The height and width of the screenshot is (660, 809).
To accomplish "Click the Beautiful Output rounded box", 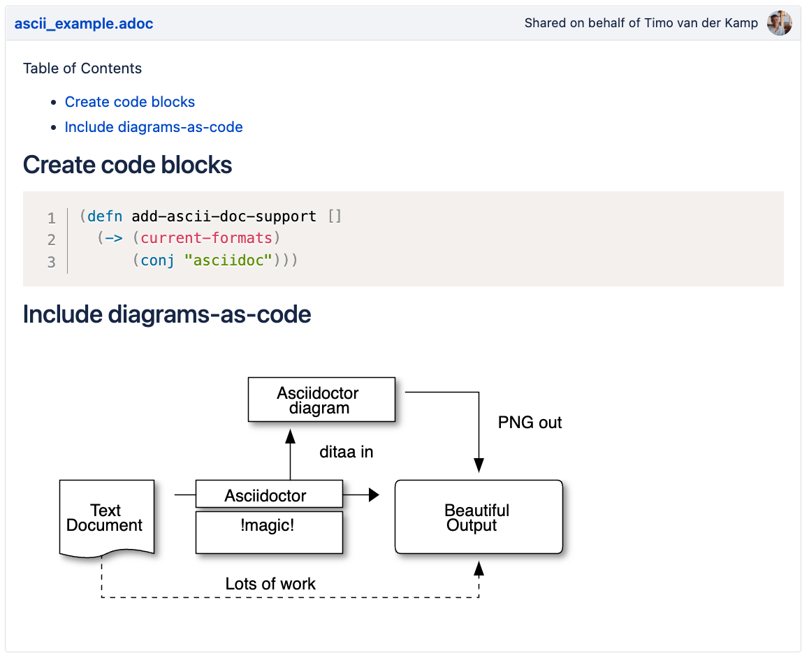I will coord(479,518).
